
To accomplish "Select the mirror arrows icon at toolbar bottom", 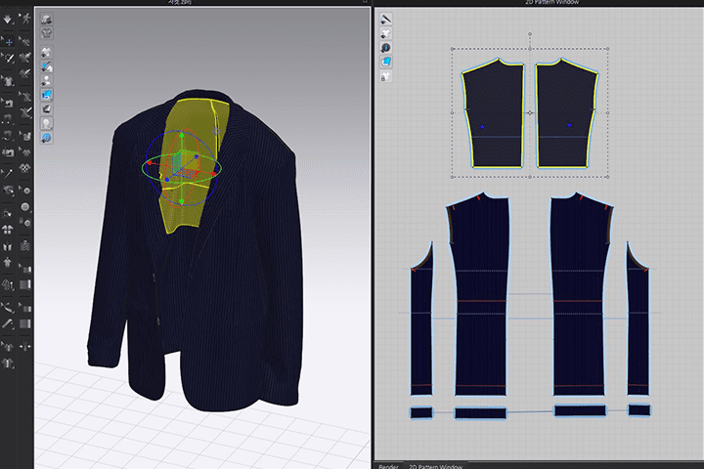I will coord(25,346).
